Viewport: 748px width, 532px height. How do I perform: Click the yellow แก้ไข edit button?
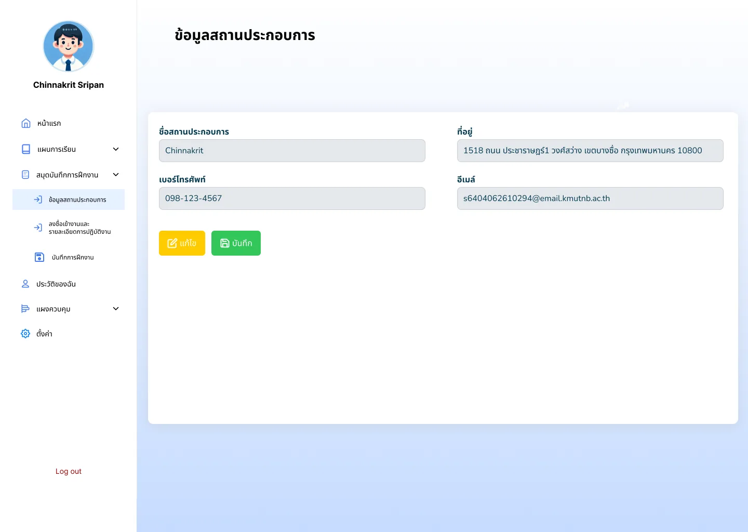[x=182, y=243]
